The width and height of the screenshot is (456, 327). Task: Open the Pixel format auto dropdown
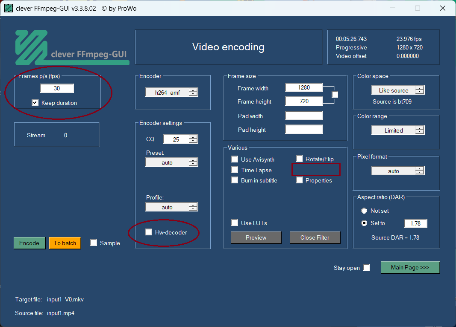(x=398, y=171)
